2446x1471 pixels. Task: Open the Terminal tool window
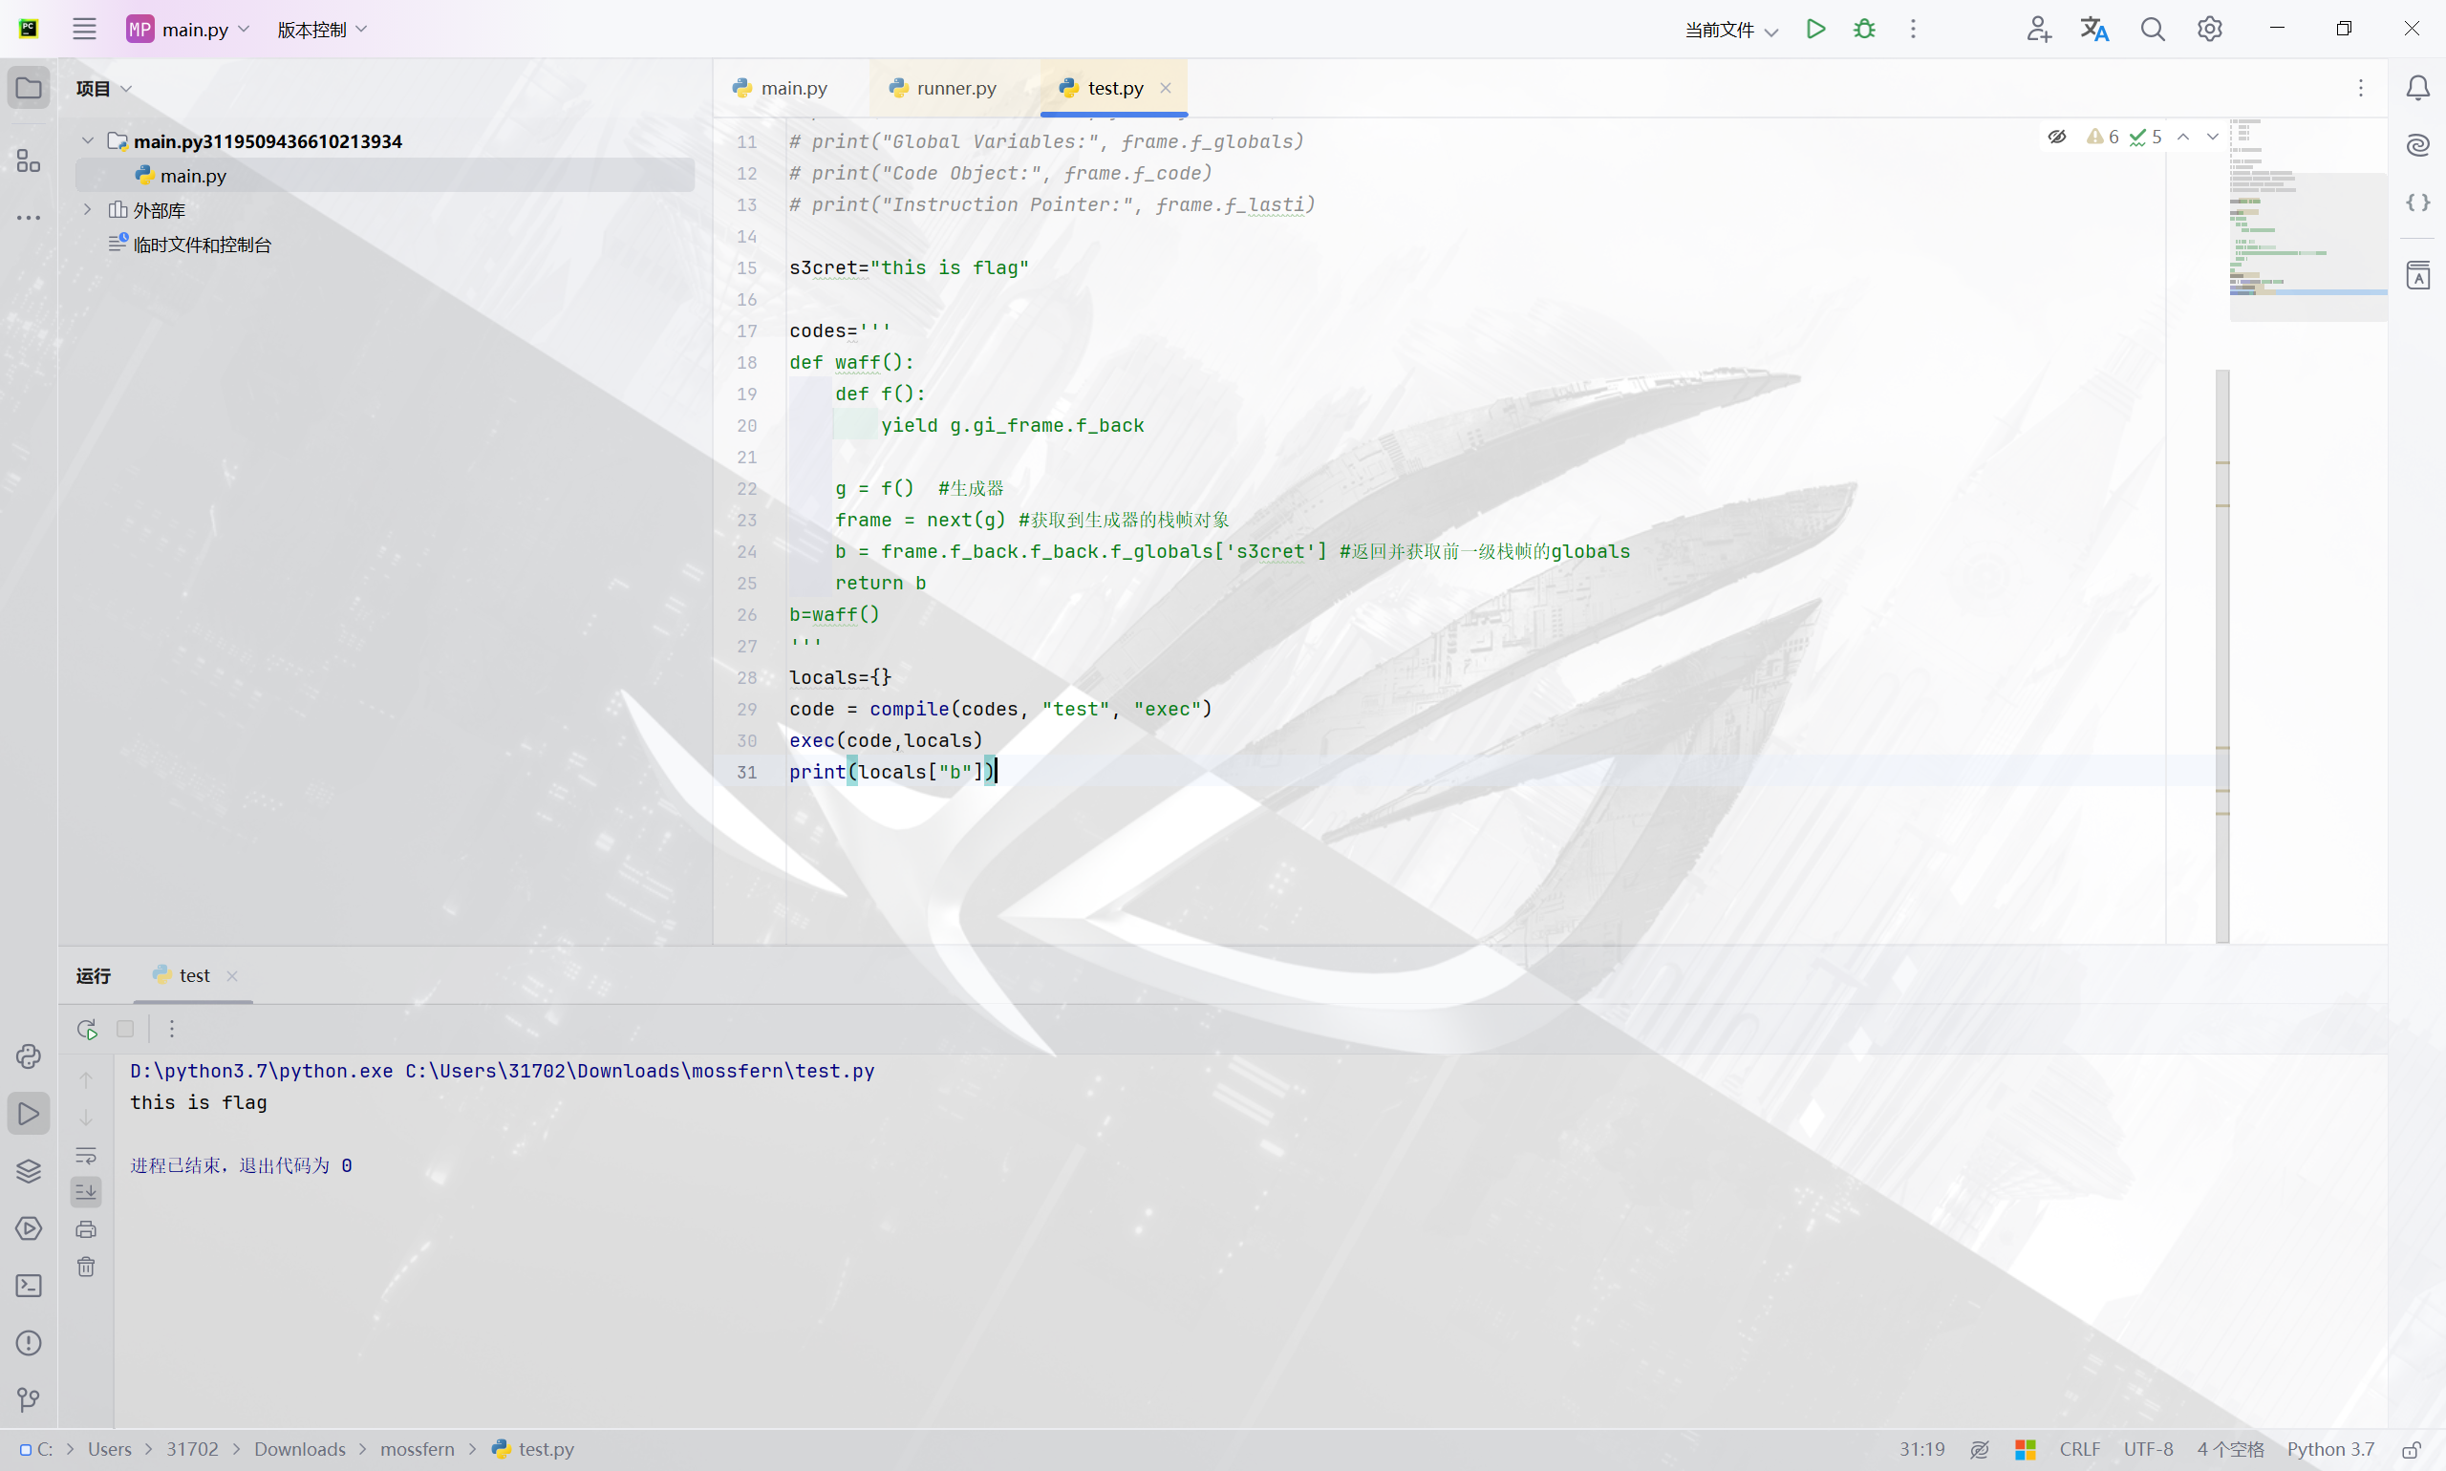point(29,1286)
